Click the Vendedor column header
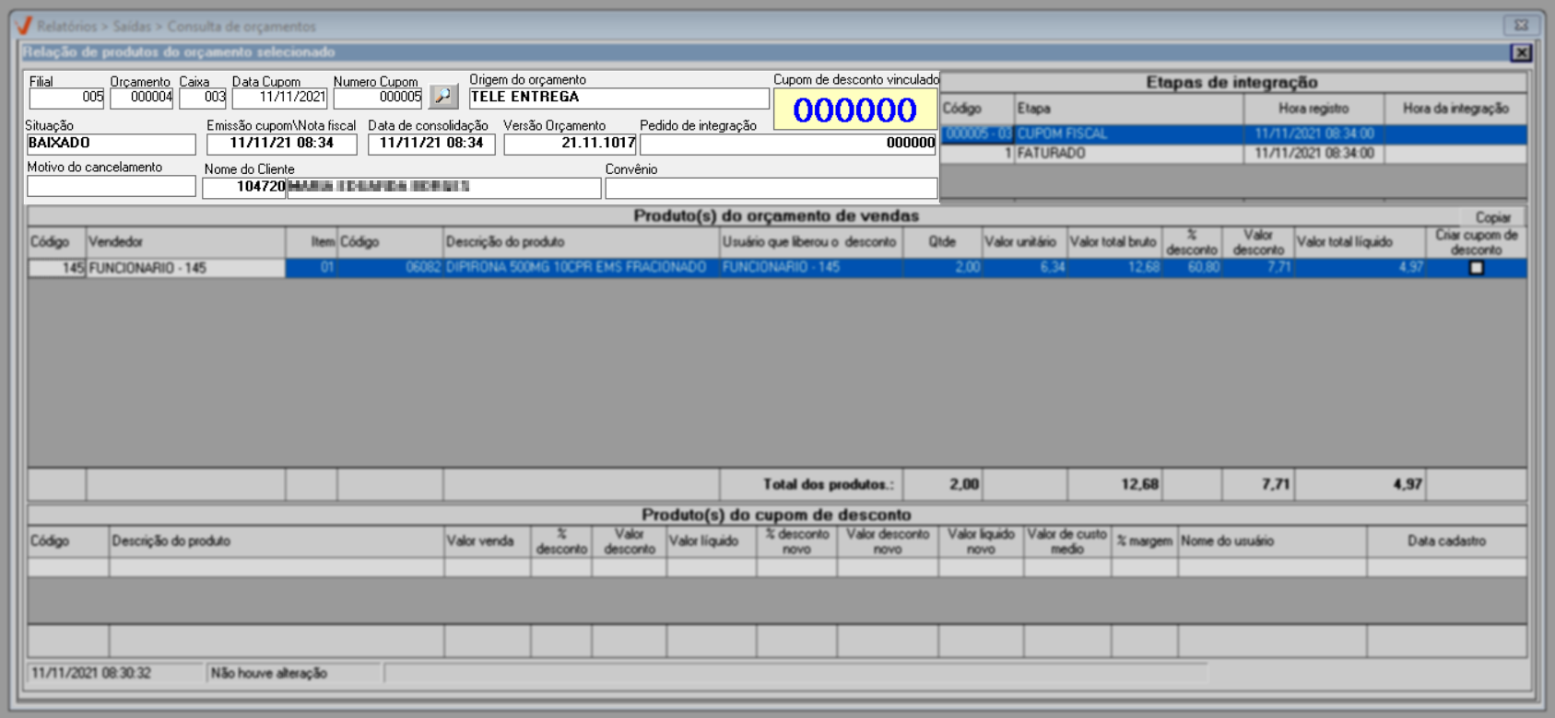 point(184,242)
